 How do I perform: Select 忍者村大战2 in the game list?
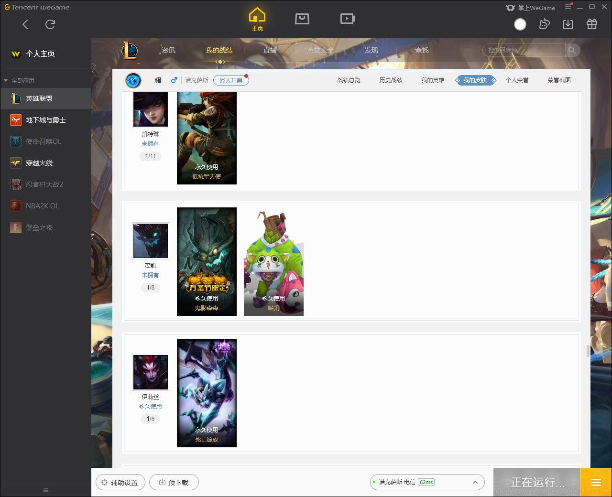(45, 184)
